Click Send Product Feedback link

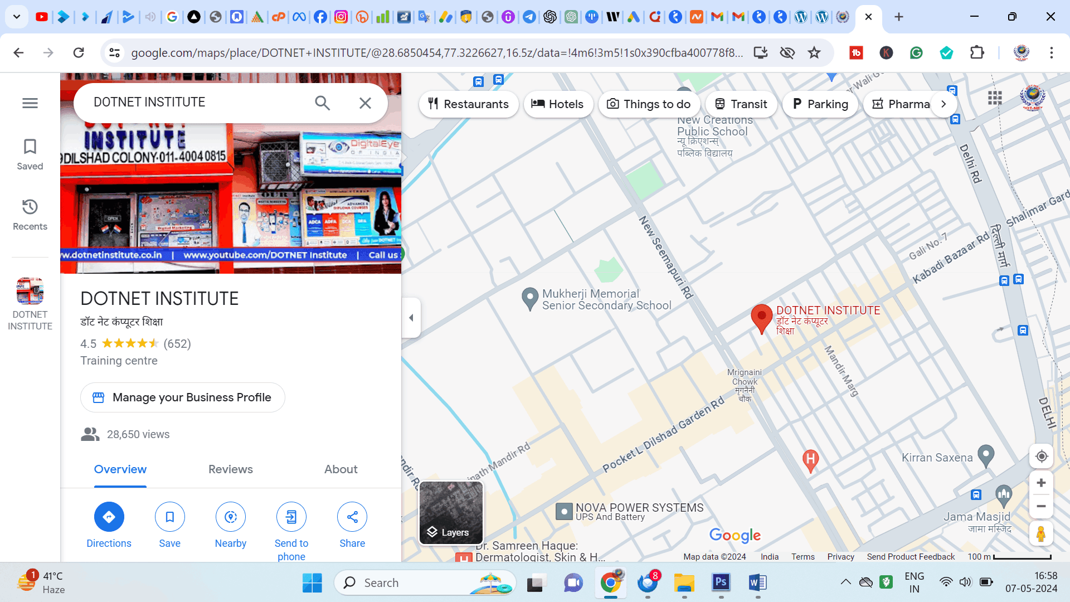[911, 557]
